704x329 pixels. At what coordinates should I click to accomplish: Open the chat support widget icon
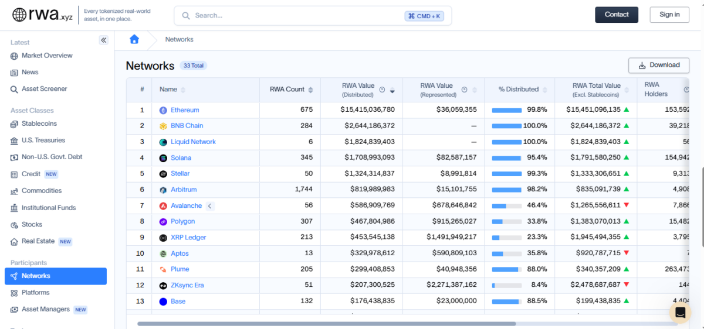680,313
